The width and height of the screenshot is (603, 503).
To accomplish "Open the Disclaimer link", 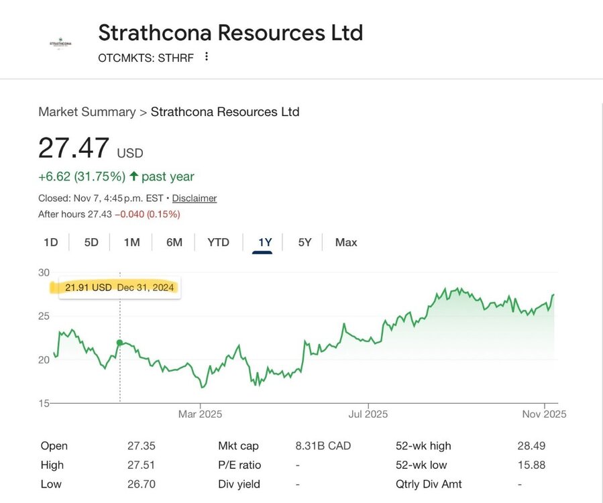I will (x=195, y=198).
